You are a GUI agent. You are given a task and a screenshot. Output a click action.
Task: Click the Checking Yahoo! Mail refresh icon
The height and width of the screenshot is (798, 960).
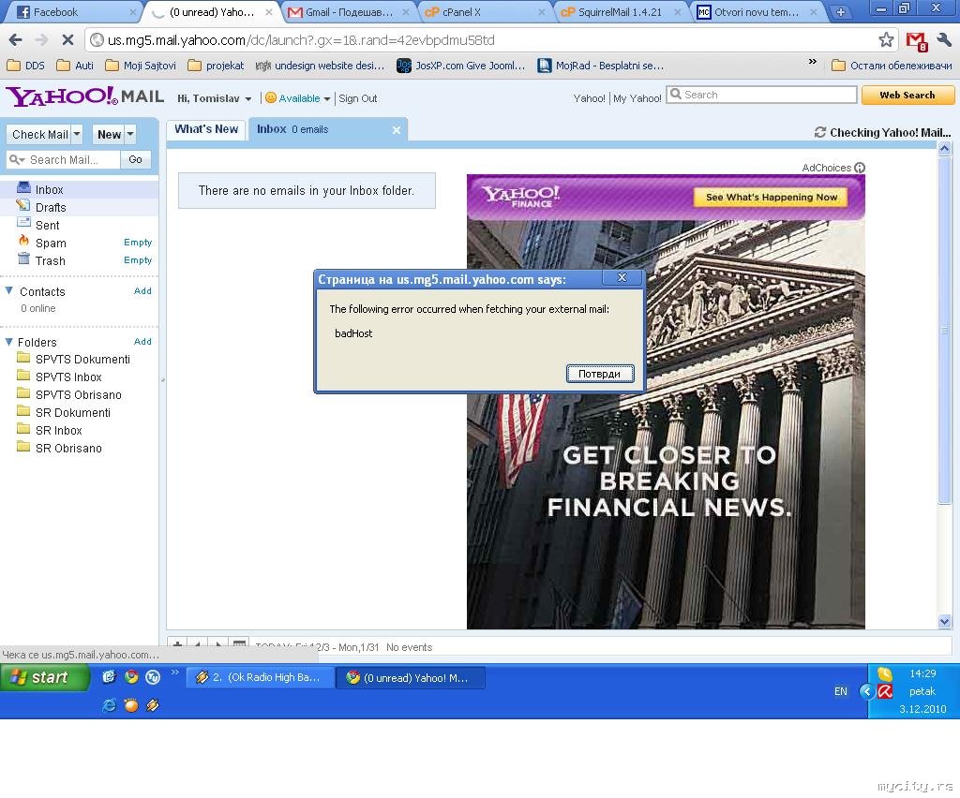click(x=819, y=132)
